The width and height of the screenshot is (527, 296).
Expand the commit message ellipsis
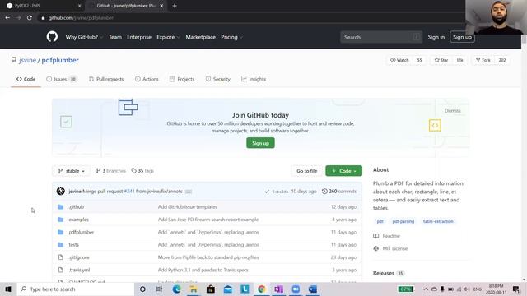[x=189, y=192]
